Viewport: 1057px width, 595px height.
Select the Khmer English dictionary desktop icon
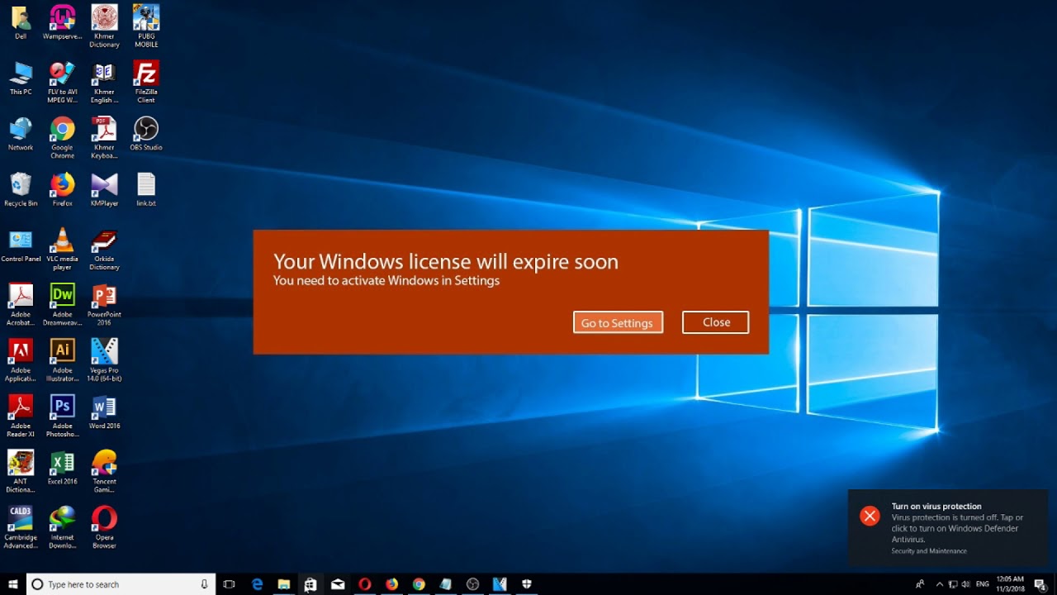tap(104, 82)
